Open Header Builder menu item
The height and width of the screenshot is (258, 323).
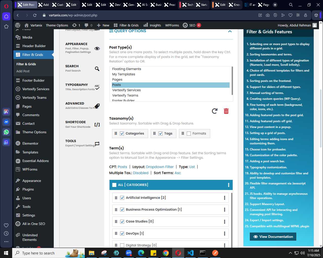(34, 46)
